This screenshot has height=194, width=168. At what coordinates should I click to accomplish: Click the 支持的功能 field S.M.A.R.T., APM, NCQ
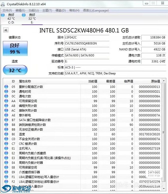click(115, 73)
